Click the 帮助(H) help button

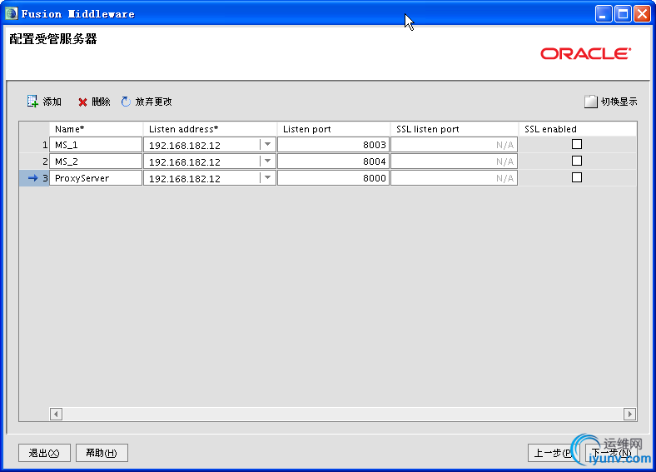[x=102, y=453]
